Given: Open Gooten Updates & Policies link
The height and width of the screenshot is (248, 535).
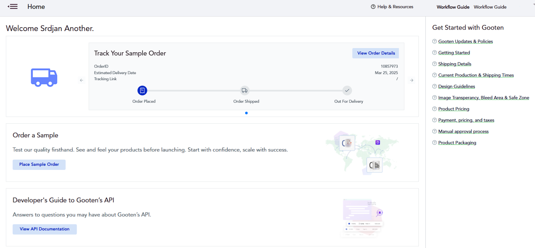Looking at the screenshot, I should coord(465,41).
